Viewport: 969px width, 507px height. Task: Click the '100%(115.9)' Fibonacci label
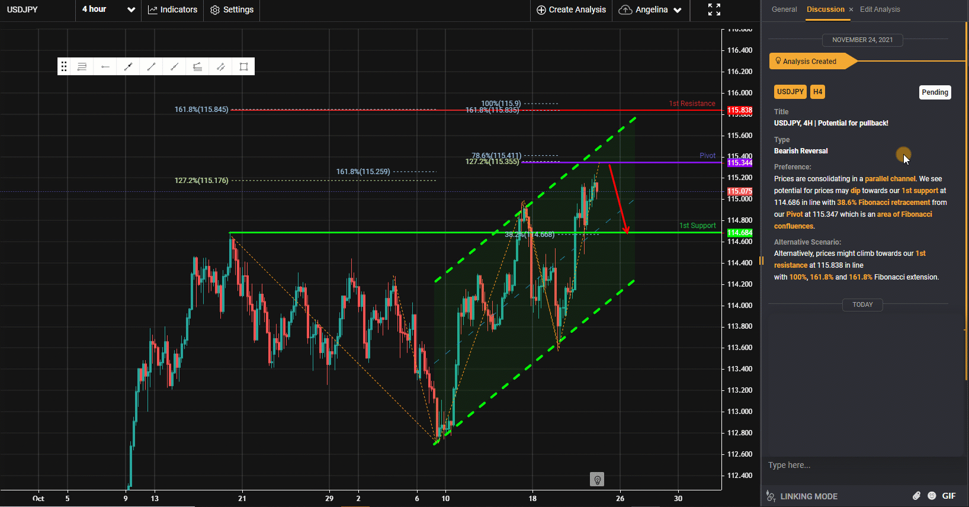(501, 104)
